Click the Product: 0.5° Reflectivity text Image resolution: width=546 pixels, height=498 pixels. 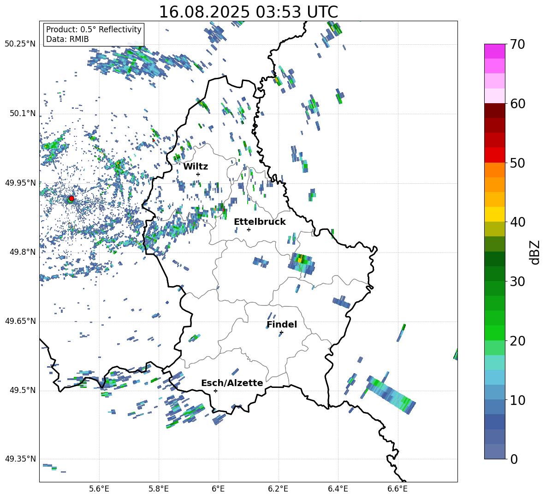[x=94, y=29]
